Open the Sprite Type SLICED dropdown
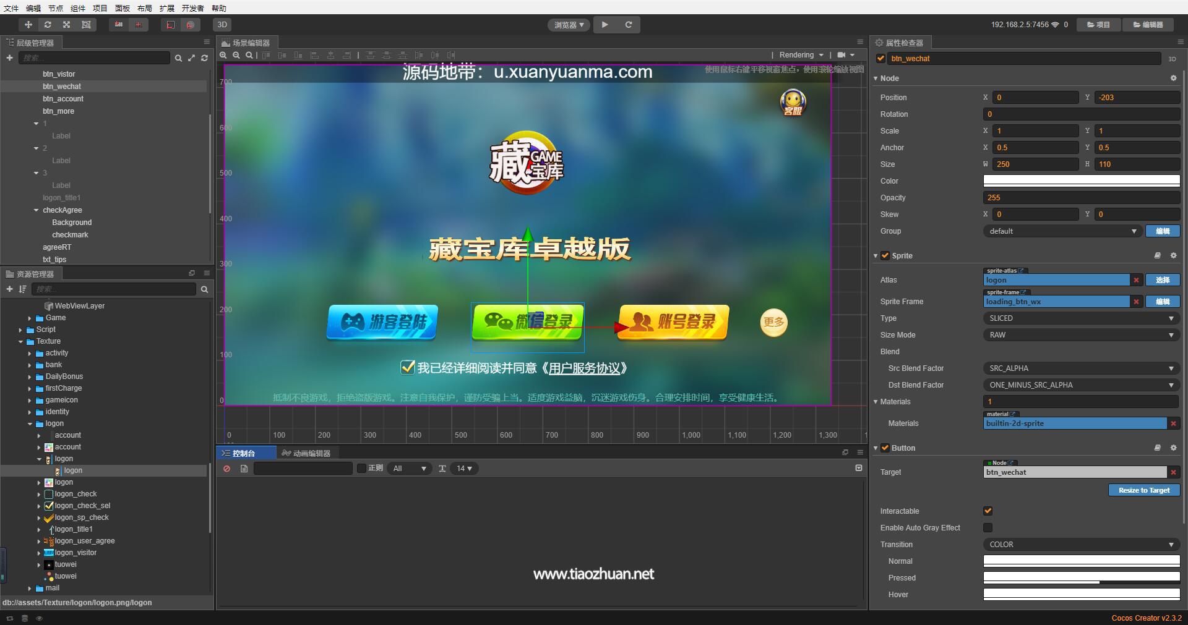Image resolution: width=1188 pixels, height=625 pixels. point(1081,318)
